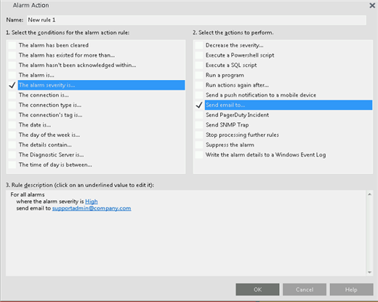Open Help for Alarm Action

(351, 290)
